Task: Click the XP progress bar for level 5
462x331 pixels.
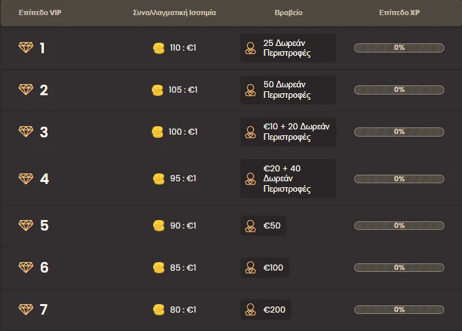Action: [399, 226]
